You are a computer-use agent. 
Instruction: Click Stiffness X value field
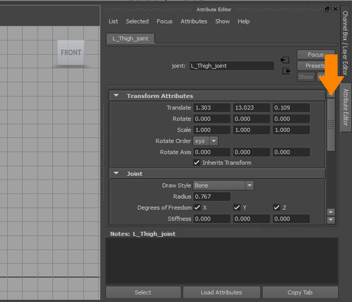[212, 219]
